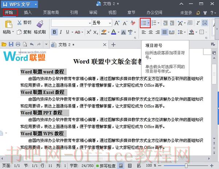Switch to the 审阅 tab
219x169 pixels.
coord(93,12)
